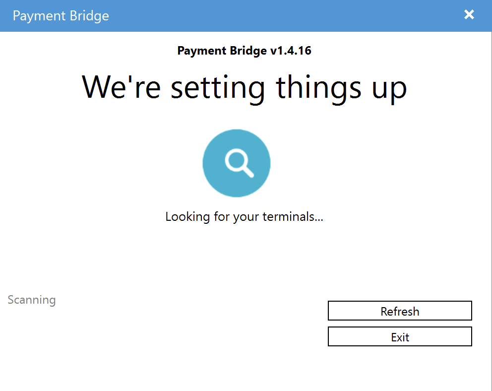492x391 pixels.
Task: Close the Payment Bridge window
Action: tap(469, 15)
